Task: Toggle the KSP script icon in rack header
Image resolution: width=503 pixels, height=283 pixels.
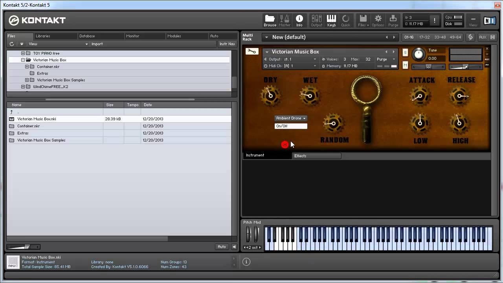Action: click(x=470, y=37)
